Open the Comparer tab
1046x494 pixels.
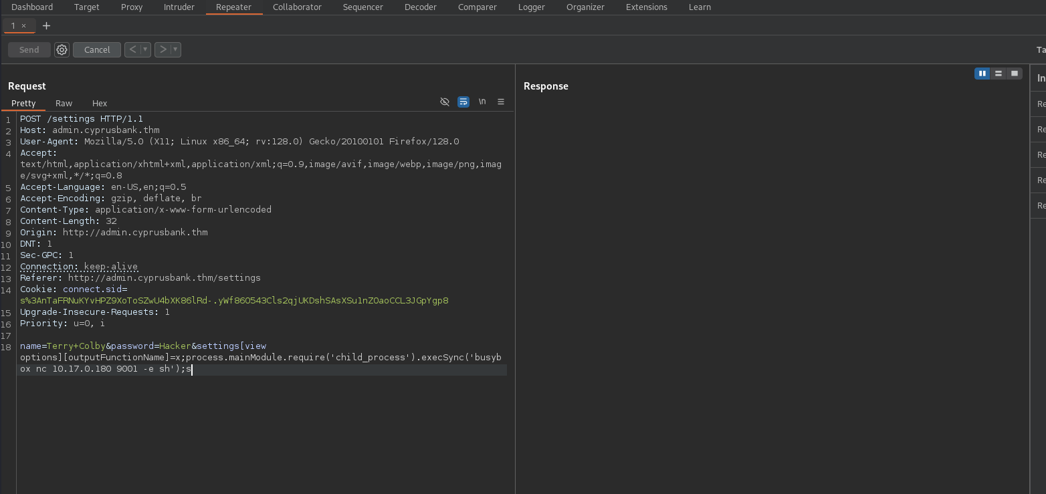[477, 7]
